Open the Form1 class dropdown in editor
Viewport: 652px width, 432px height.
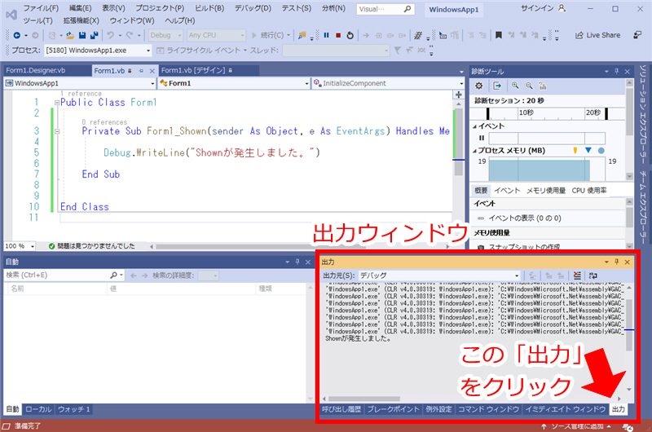(232, 83)
